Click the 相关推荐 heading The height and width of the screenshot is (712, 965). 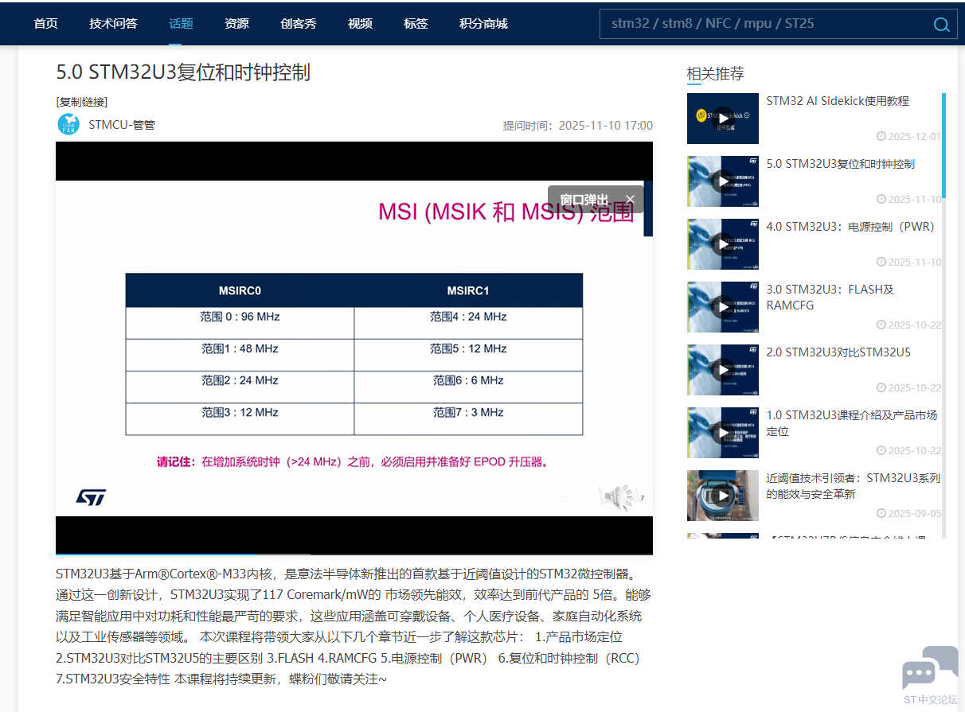tap(716, 74)
